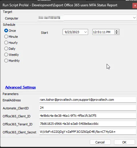Click the EmailAddress input field

(88, 100)
